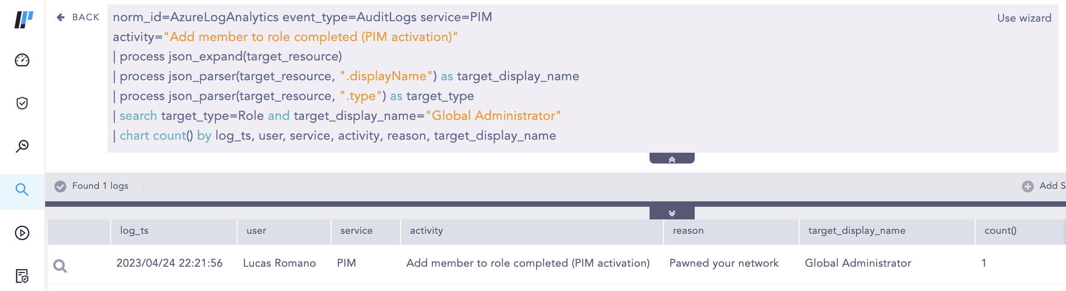Expand results panel with down chevrons
The height and width of the screenshot is (291, 1066).
[x=672, y=213]
